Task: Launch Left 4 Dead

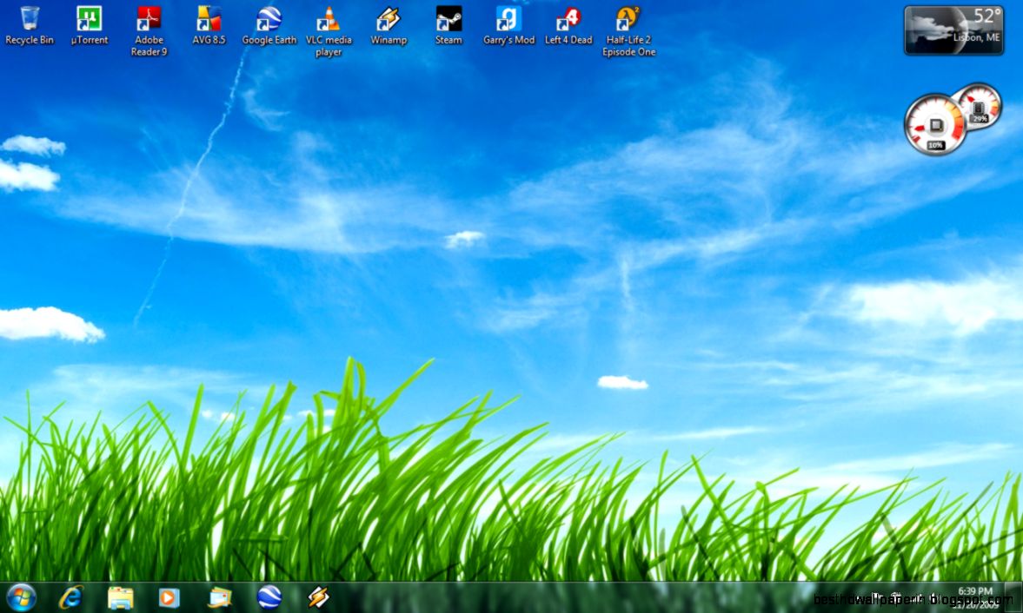Action: click(x=568, y=19)
